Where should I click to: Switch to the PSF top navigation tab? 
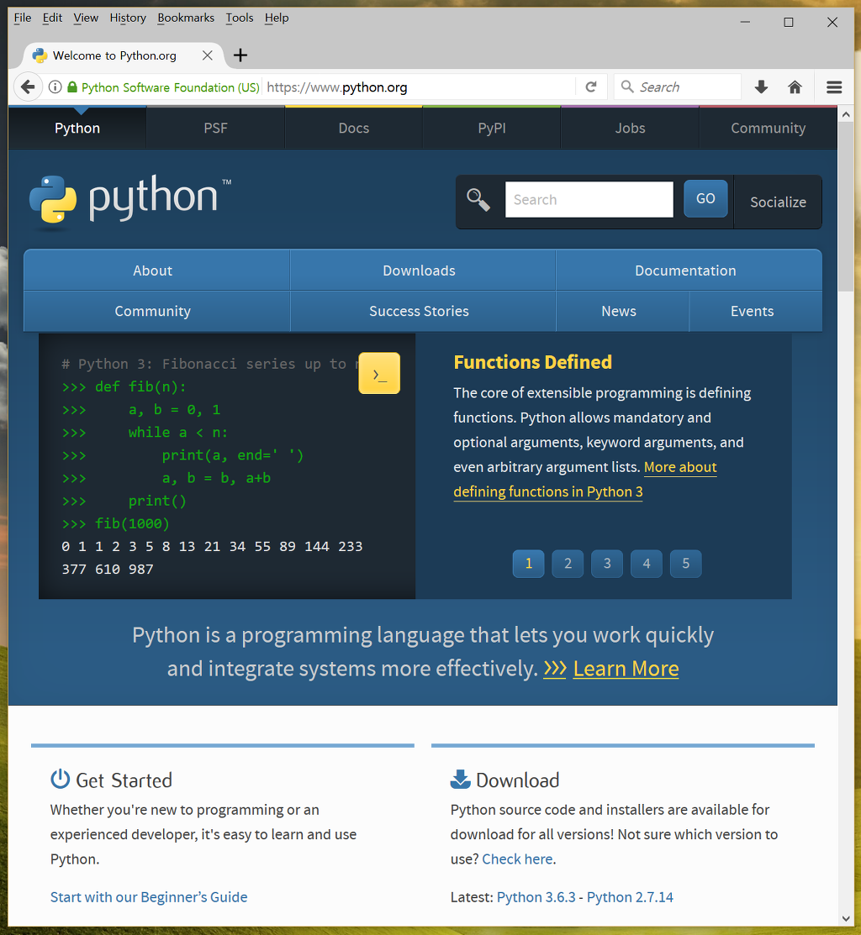tap(215, 129)
